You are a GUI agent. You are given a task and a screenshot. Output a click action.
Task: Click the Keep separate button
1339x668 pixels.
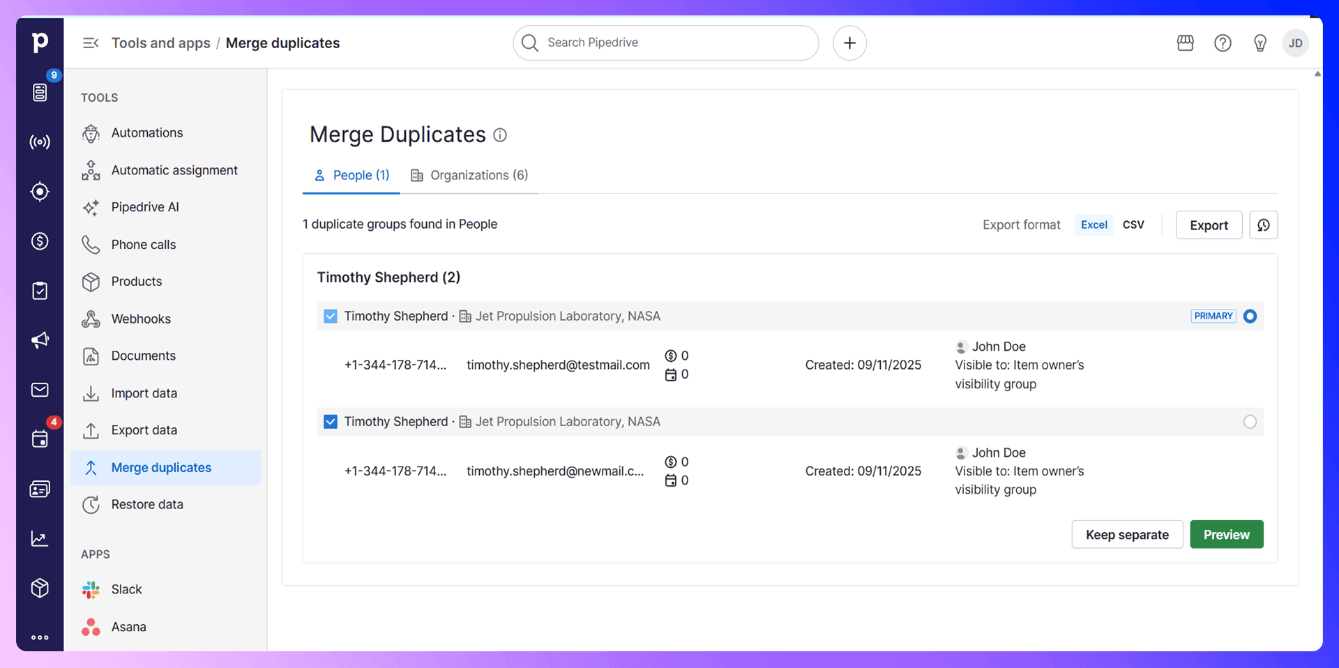click(x=1127, y=535)
